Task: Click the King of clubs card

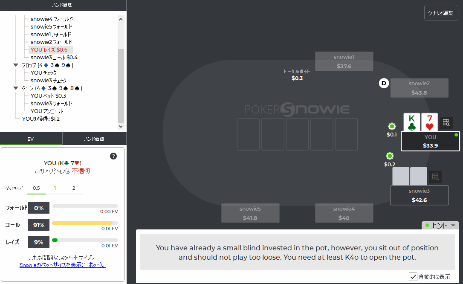Action: (411, 122)
